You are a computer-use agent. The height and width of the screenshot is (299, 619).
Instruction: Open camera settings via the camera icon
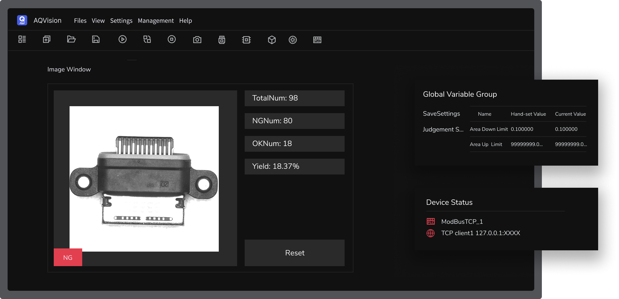coord(197,40)
